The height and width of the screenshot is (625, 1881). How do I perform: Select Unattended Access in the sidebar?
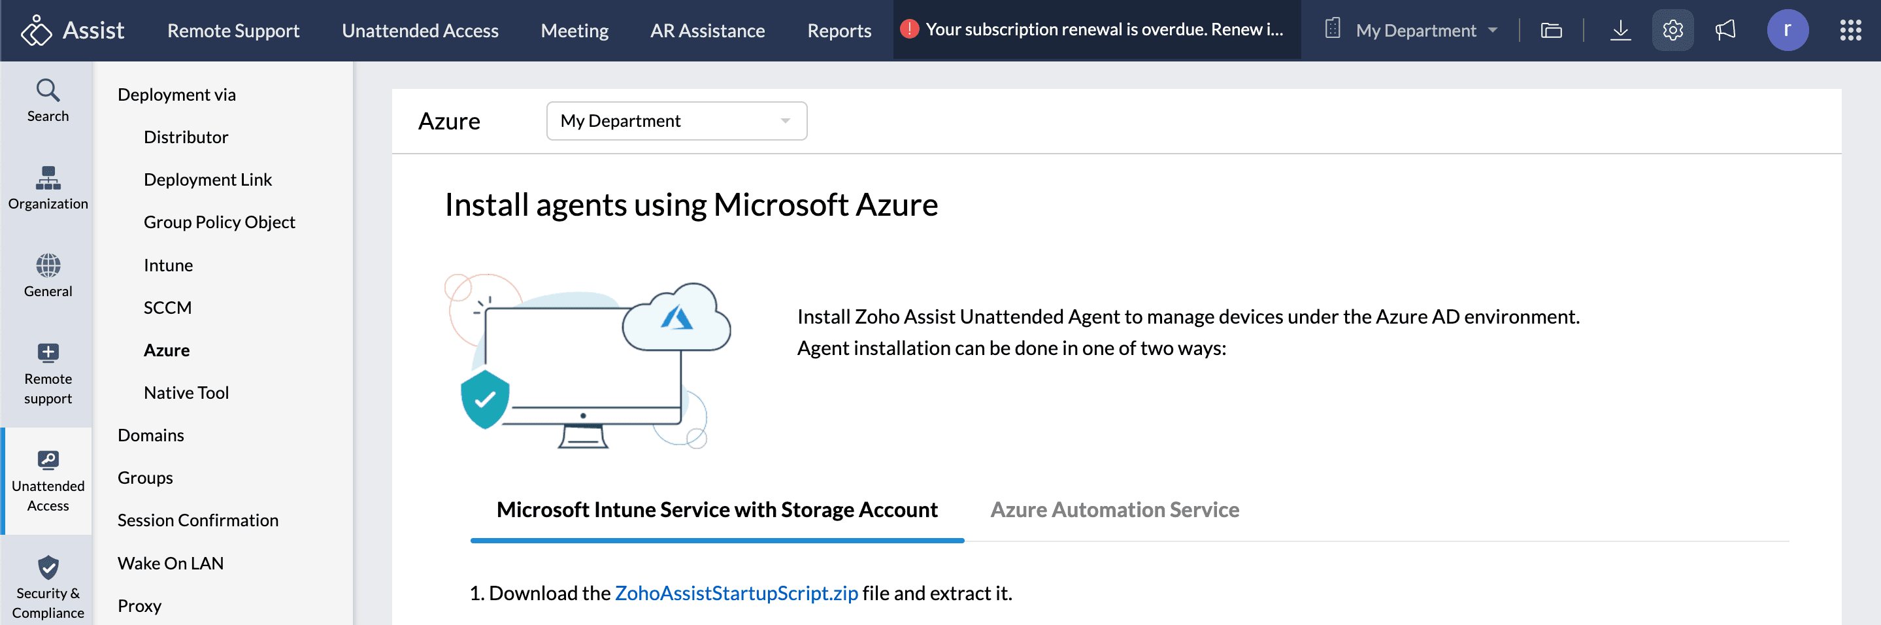click(x=48, y=481)
